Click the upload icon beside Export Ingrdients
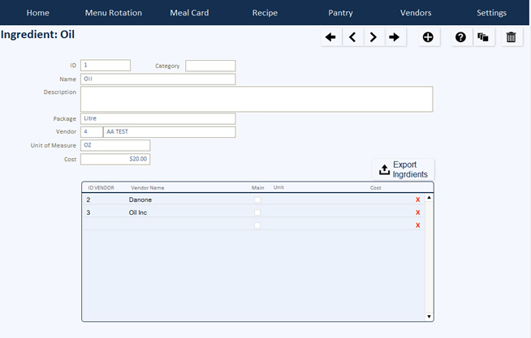The width and height of the screenshot is (531, 338). click(384, 169)
